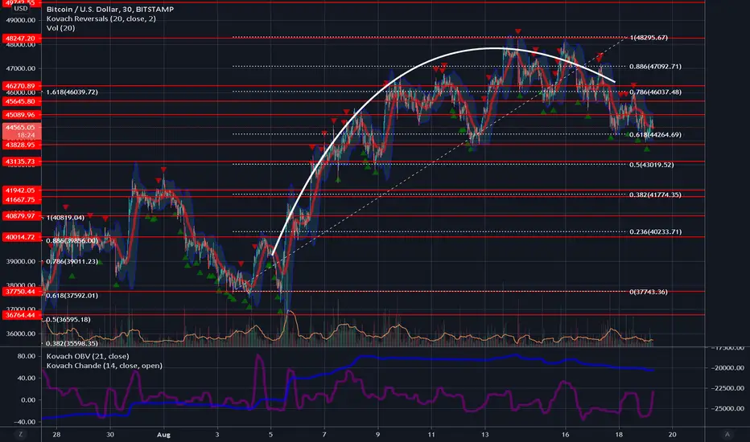The image size is (750, 442).
Task: Select the Fibonacci label 0.5(43019.52)
Action: (652, 165)
